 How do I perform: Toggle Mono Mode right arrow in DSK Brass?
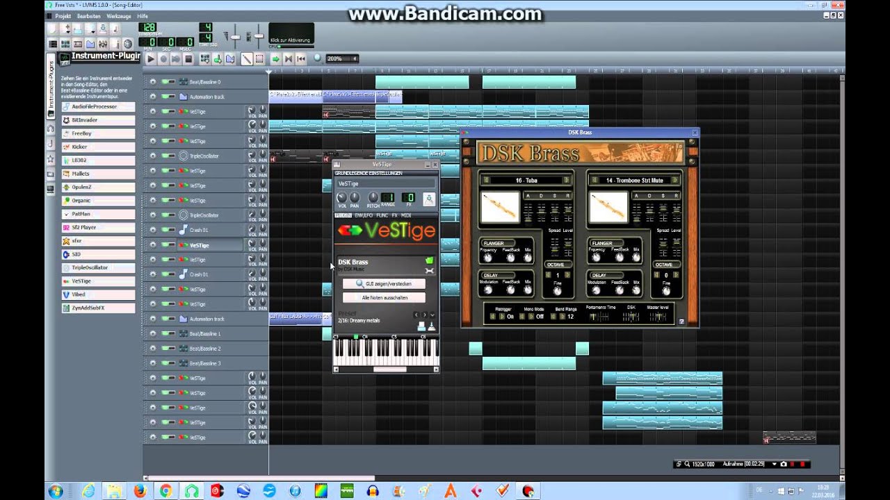[x=531, y=317]
